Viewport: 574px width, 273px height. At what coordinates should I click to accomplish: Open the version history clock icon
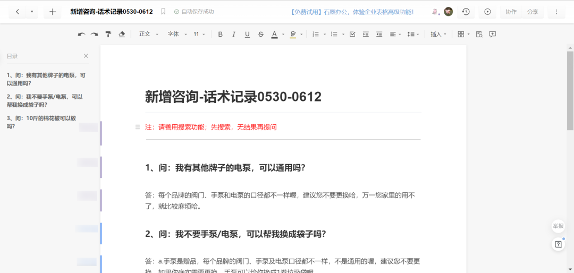(x=466, y=12)
